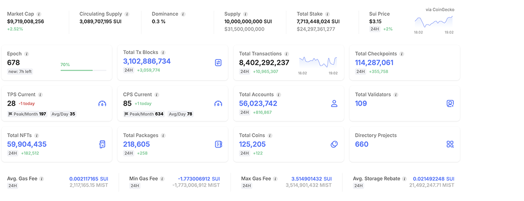This screenshot has height=201, width=524.
Task: Click the Total NFTs card icon
Action: click(x=102, y=144)
